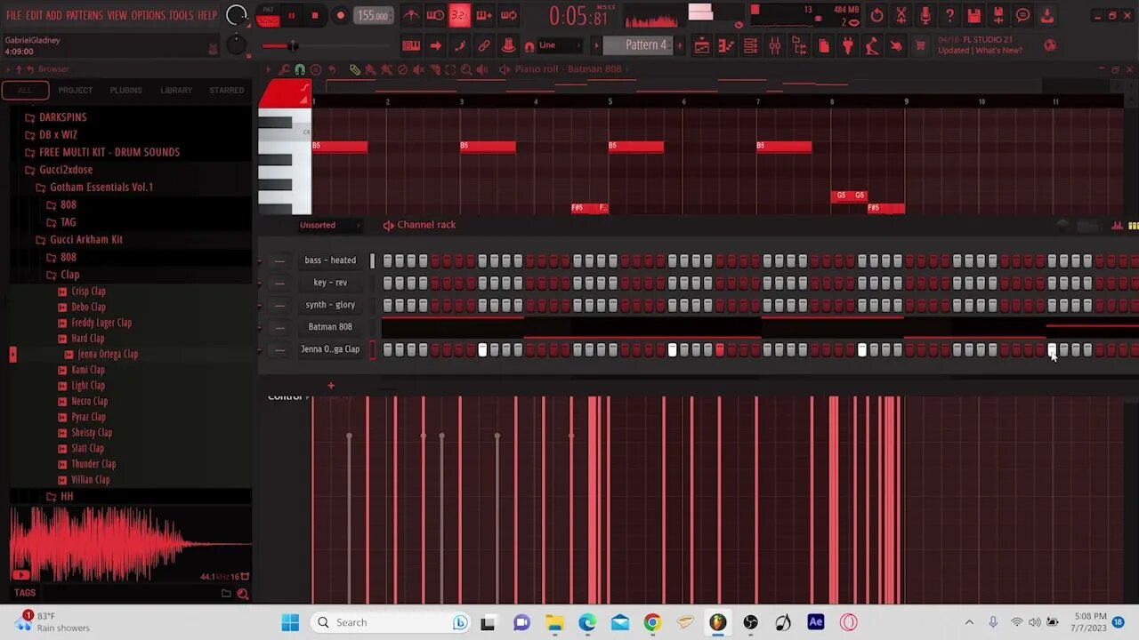Open the EDIT menu
Viewport: 1139px width, 640px height.
34,15
